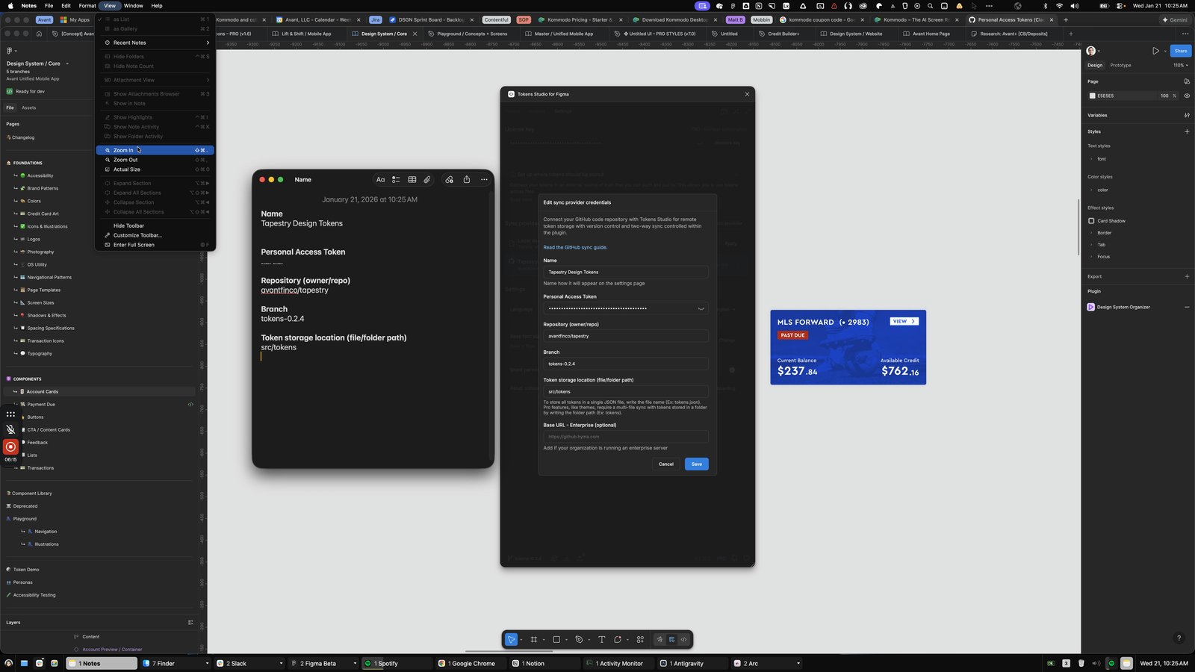Click Save in sync credentials dialog
1195x672 pixels.
tap(696, 464)
